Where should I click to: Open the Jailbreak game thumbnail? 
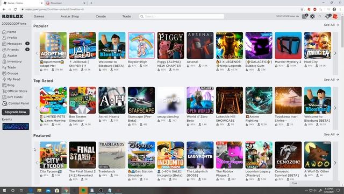click(82, 45)
